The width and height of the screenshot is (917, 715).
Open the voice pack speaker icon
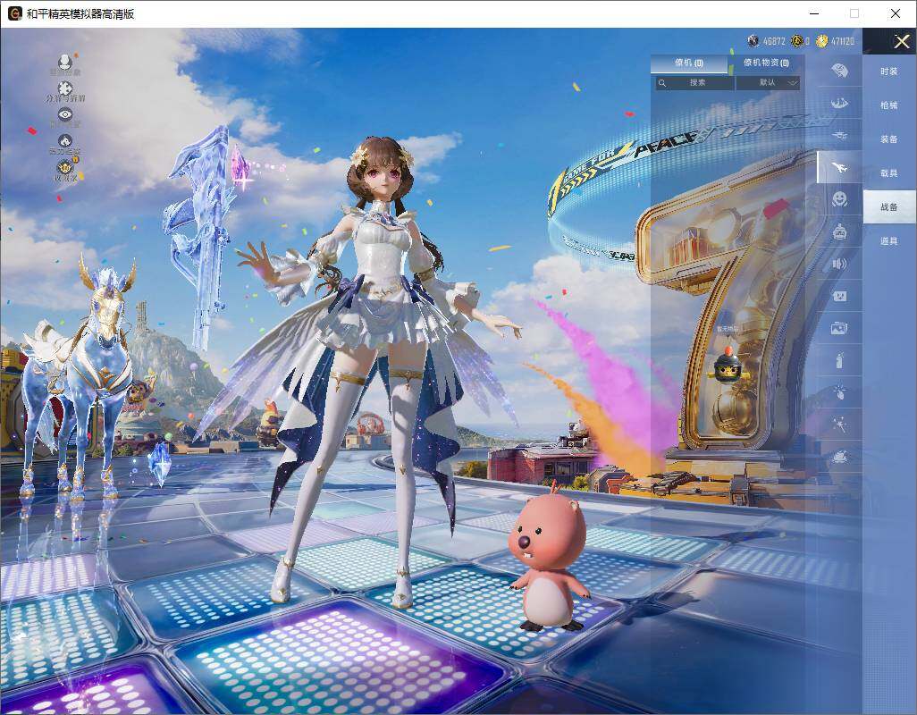[840, 265]
